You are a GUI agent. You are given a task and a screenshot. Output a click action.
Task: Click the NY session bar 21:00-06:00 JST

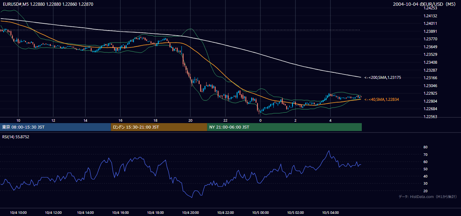click(285, 127)
